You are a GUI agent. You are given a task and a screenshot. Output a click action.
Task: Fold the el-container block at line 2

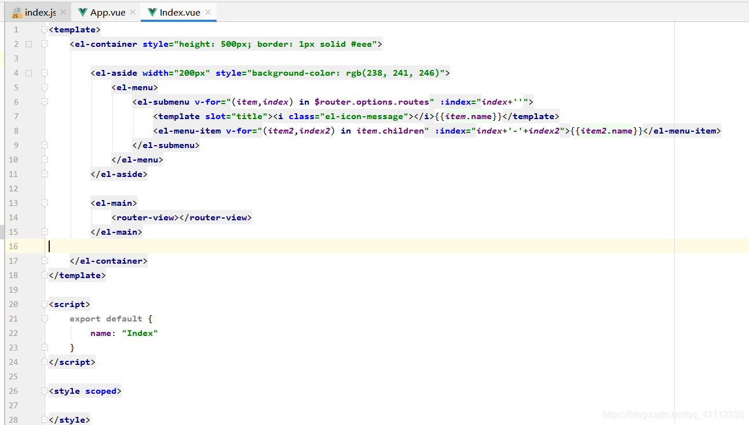pos(45,44)
